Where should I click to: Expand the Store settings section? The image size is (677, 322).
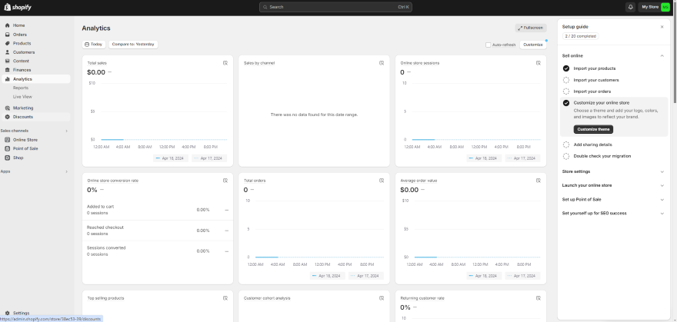click(662, 171)
